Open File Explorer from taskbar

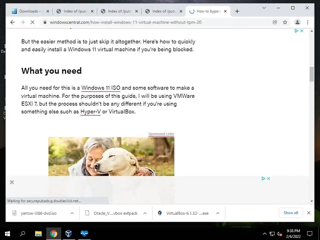[38, 234]
